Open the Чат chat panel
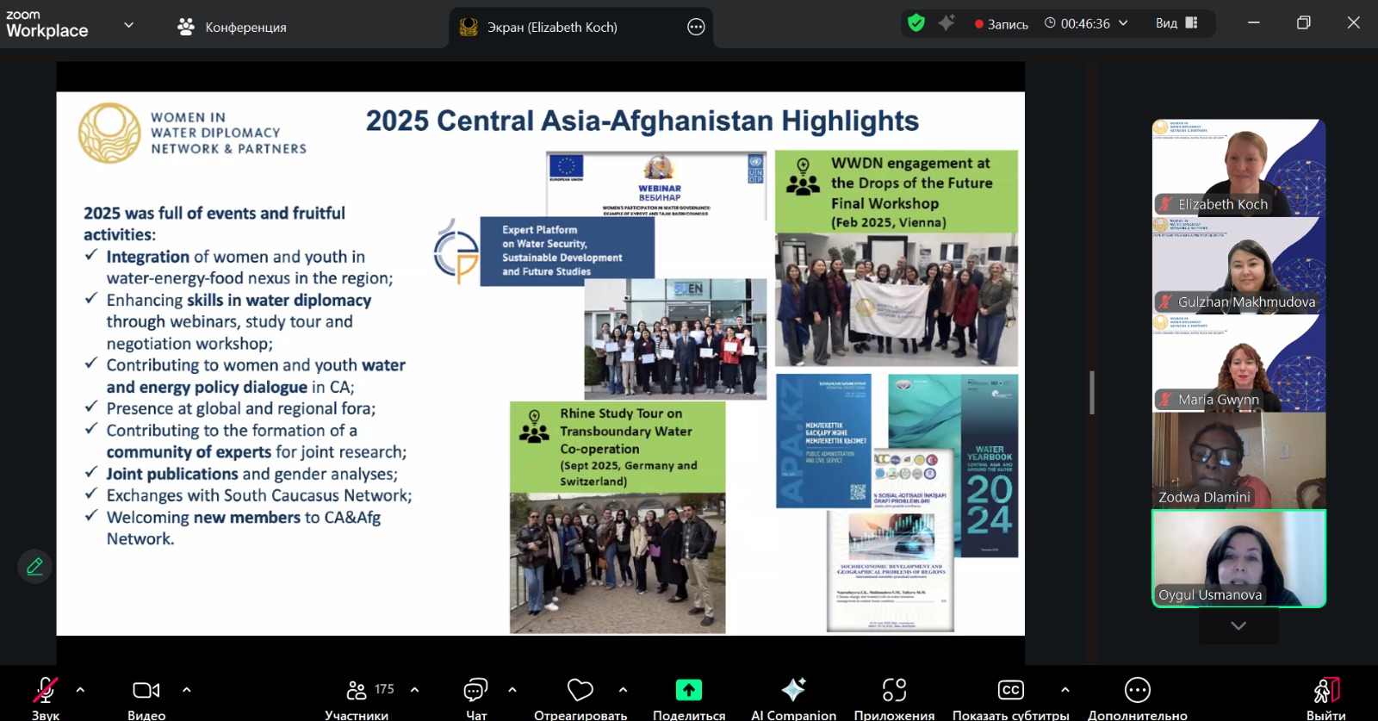Screen dimensions: 1378x721 click(x=475, y=691)
